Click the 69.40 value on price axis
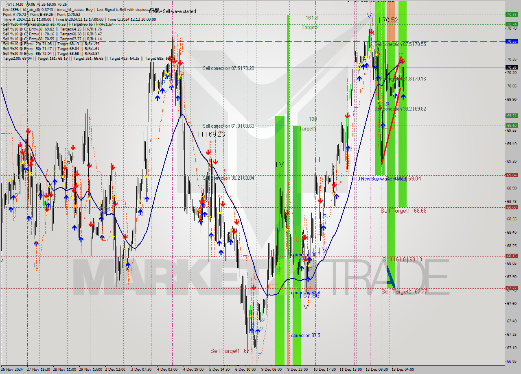521x374 pixels. pyautogui.click(x=512, y=144)
